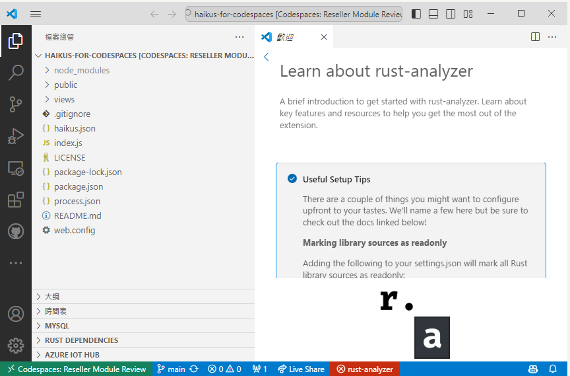This screenshot has width=570, height=376.
Task: Open GitHub view in activity bar
Action: tap(16, 231)
